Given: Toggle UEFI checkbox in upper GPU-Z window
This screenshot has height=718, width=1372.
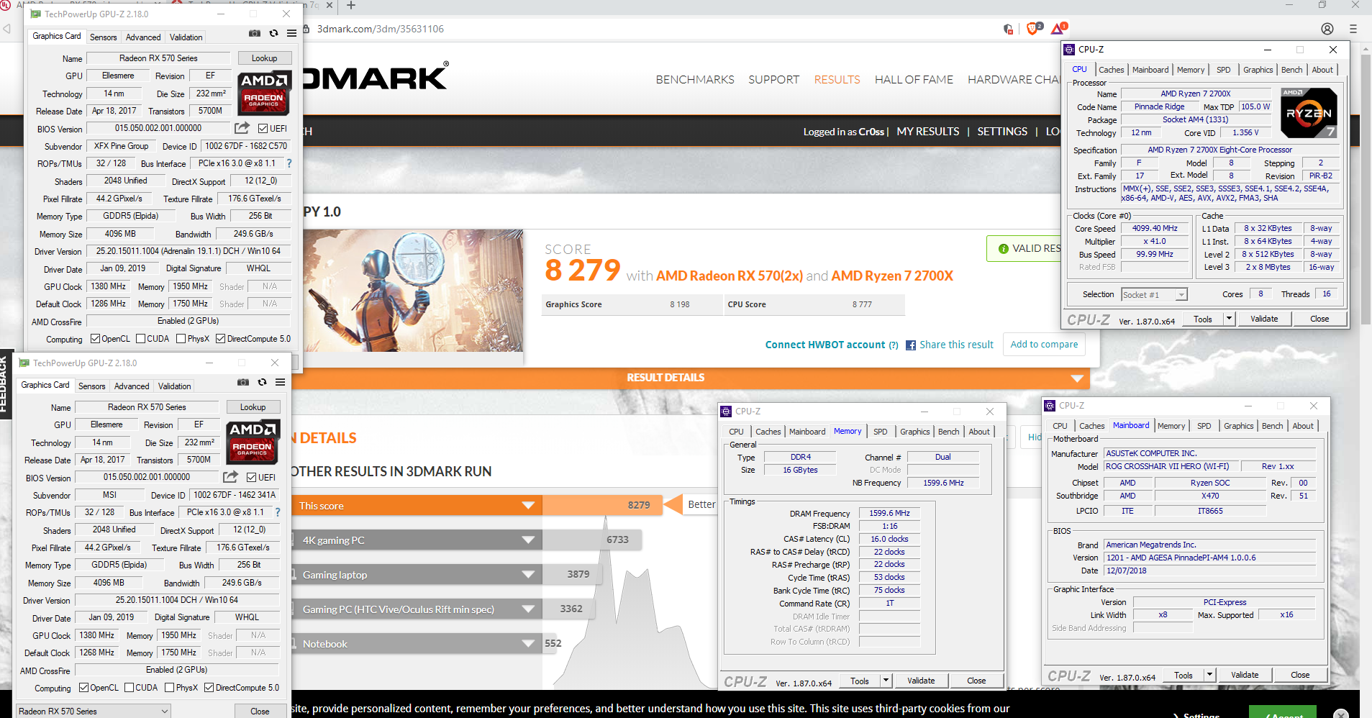Looking at the screenshot, I should [263, 129].
